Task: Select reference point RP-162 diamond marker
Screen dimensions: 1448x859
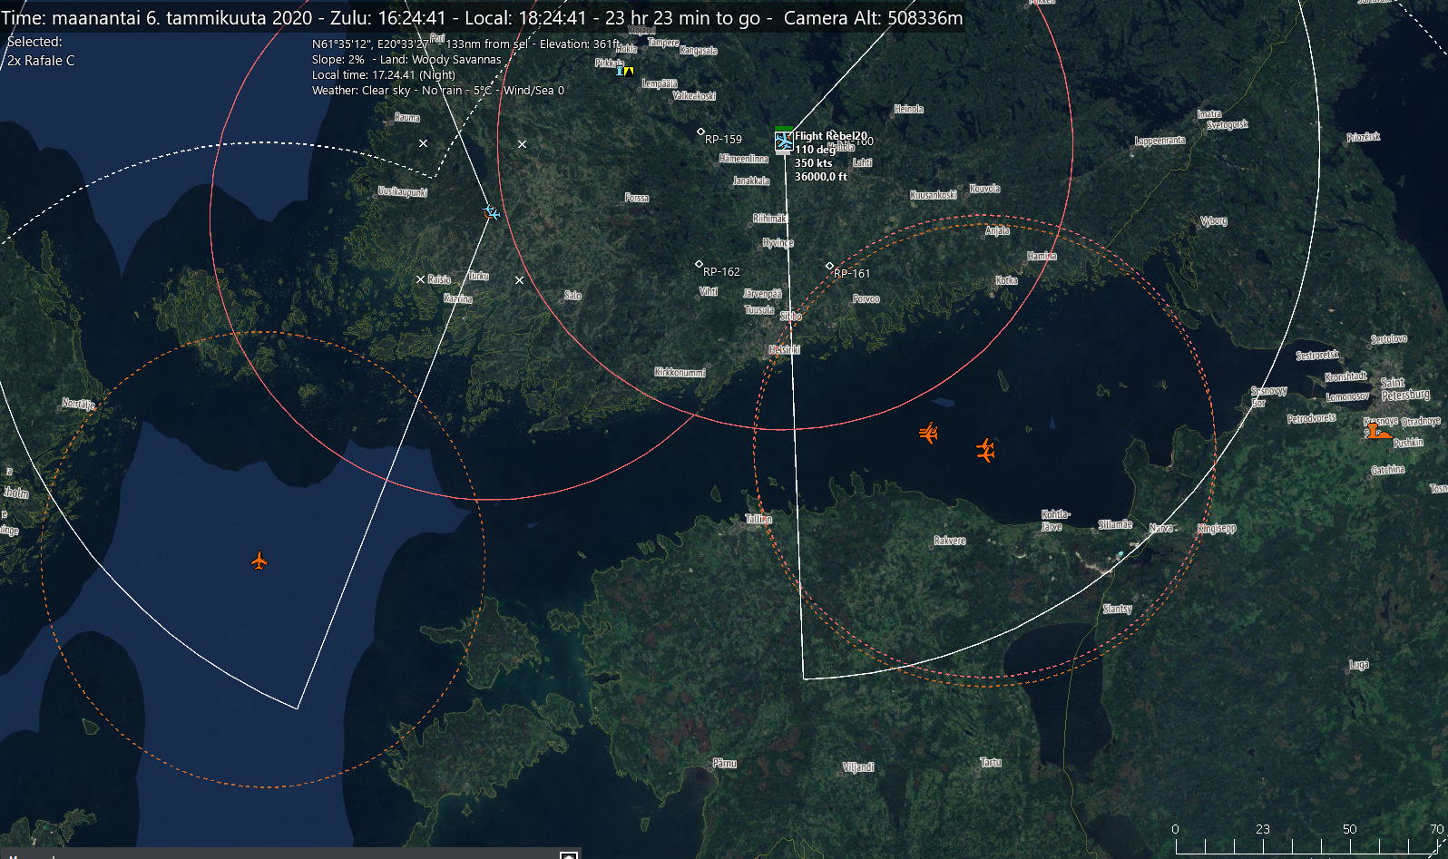Action: point(699,264)
